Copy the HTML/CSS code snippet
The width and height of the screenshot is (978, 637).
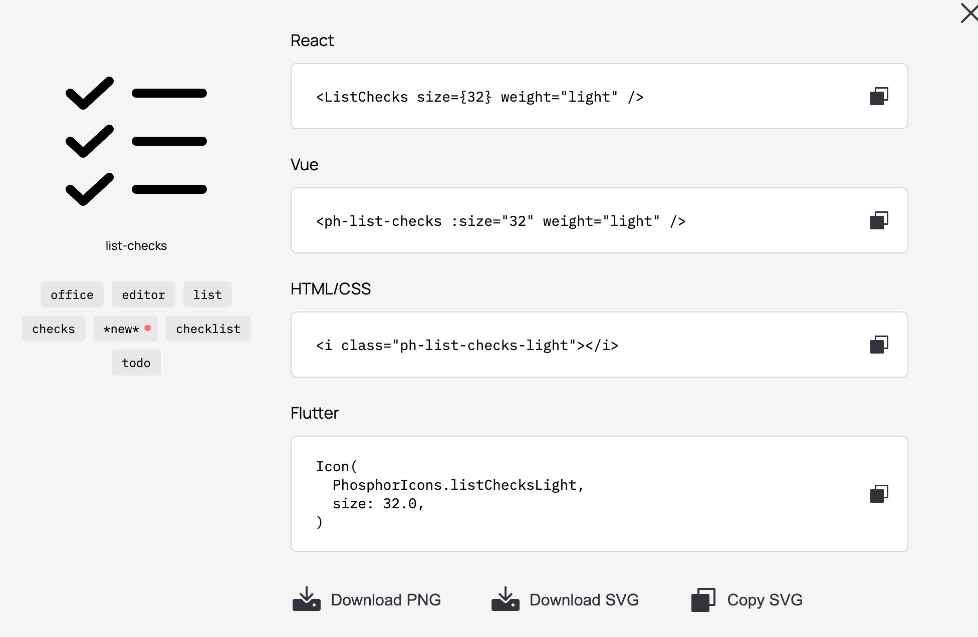[879, 345]
